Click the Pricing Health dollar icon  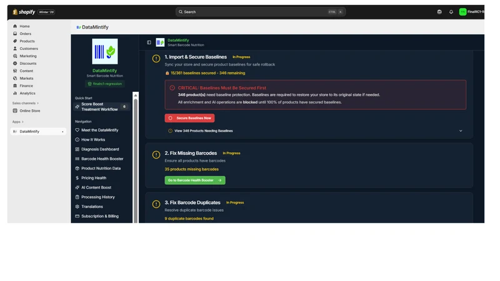point(77,178)
